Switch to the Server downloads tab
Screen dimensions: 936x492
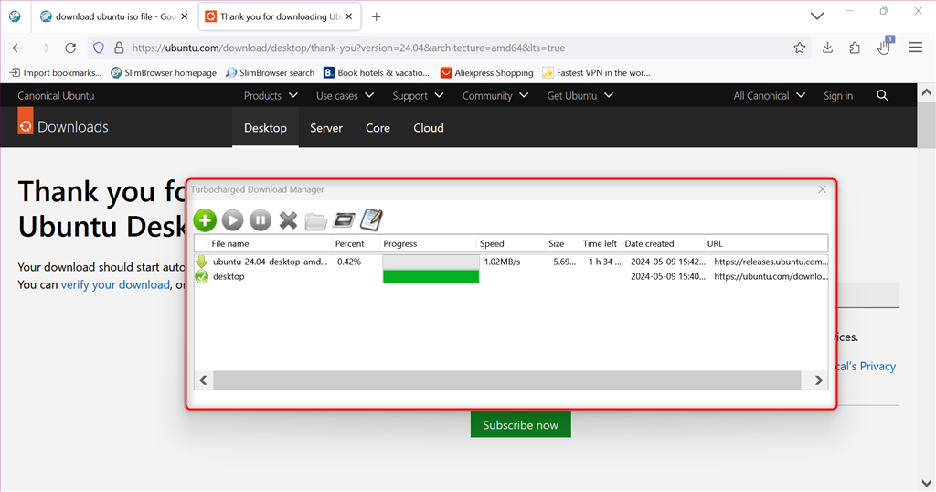point(326,128)
